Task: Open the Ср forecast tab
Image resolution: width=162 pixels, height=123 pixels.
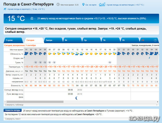Action: coord(91,40)
